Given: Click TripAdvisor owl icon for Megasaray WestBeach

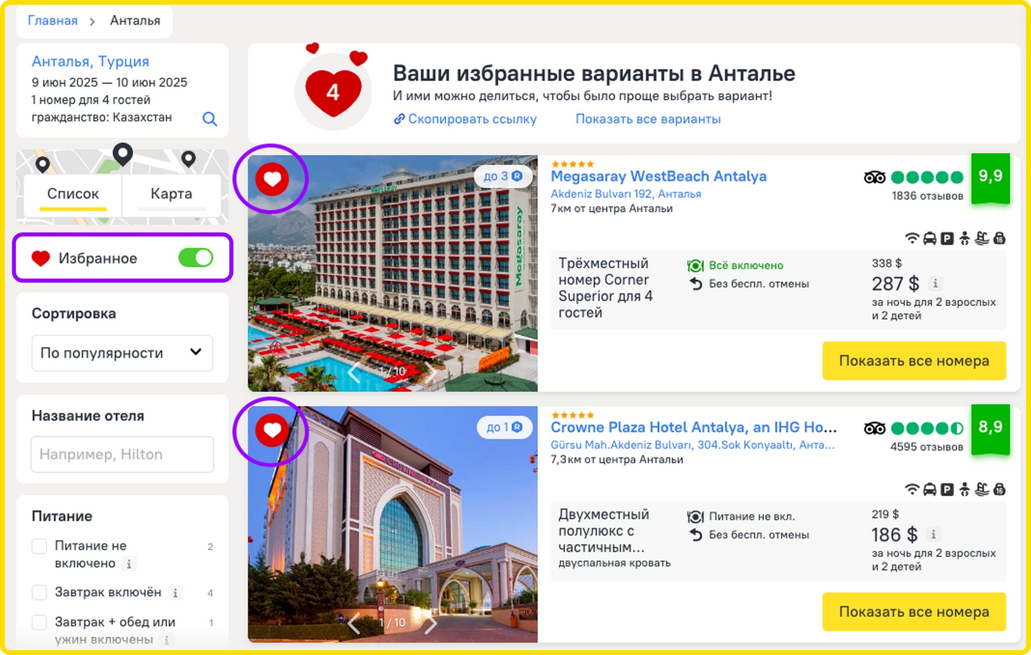Looking at the screenshot, I should click(874, 177).
